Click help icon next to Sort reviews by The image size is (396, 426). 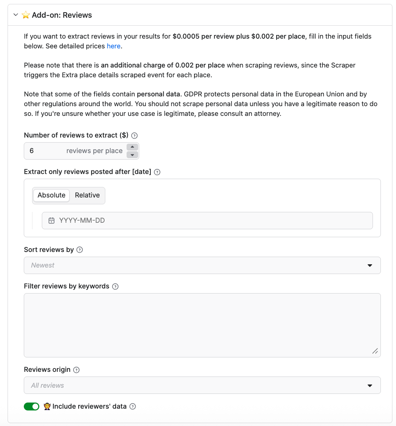coord(80,250)
